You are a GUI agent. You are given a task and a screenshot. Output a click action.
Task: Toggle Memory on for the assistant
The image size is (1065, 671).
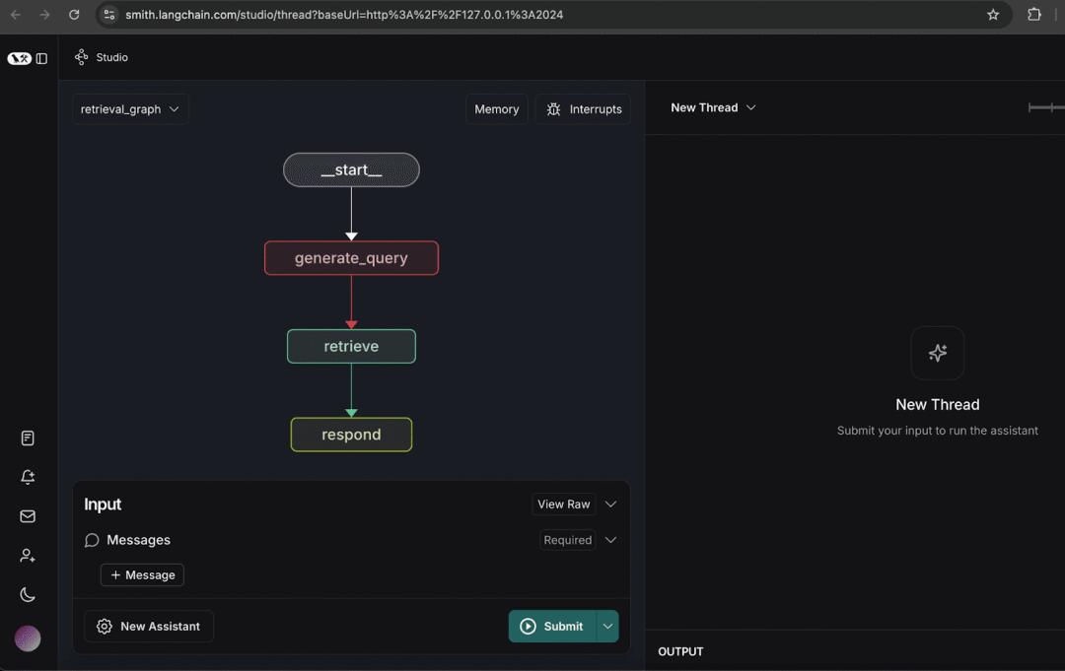pos(496,108)
